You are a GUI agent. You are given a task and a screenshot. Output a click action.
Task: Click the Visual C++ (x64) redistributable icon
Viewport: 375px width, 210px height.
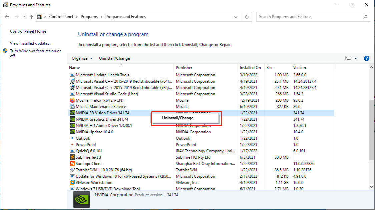[x=72, y=81]
